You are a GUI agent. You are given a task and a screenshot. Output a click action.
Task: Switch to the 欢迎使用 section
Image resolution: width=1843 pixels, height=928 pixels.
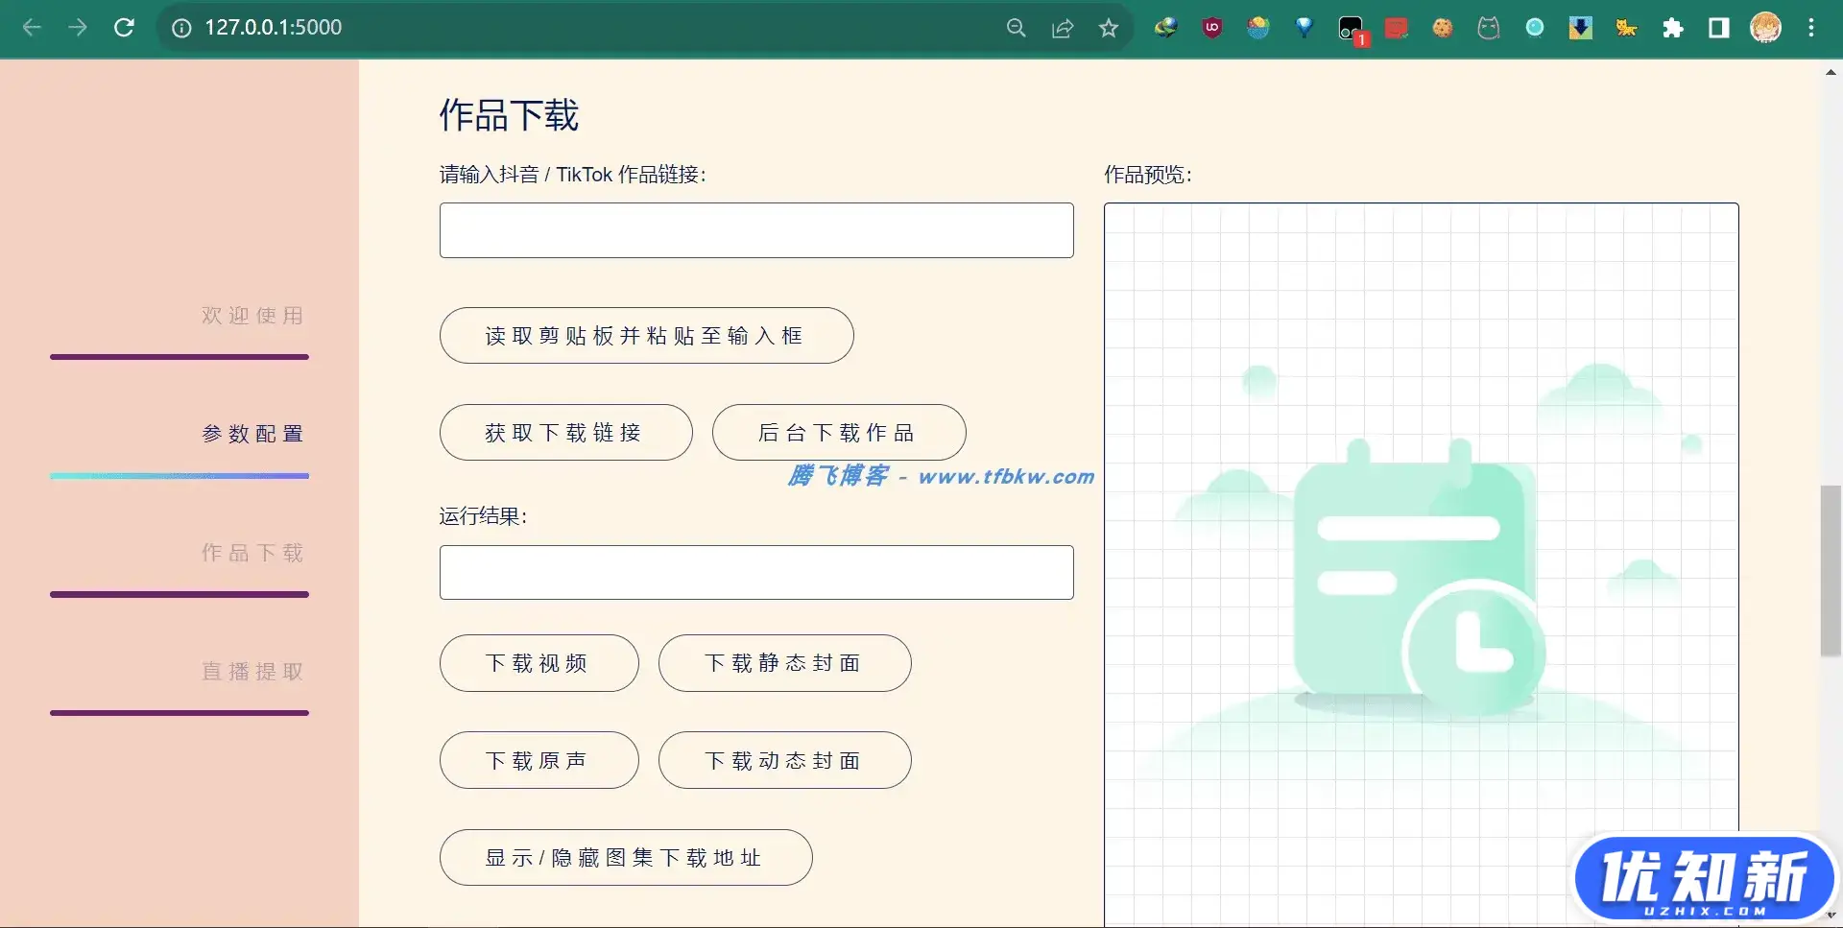coord(251,315)
